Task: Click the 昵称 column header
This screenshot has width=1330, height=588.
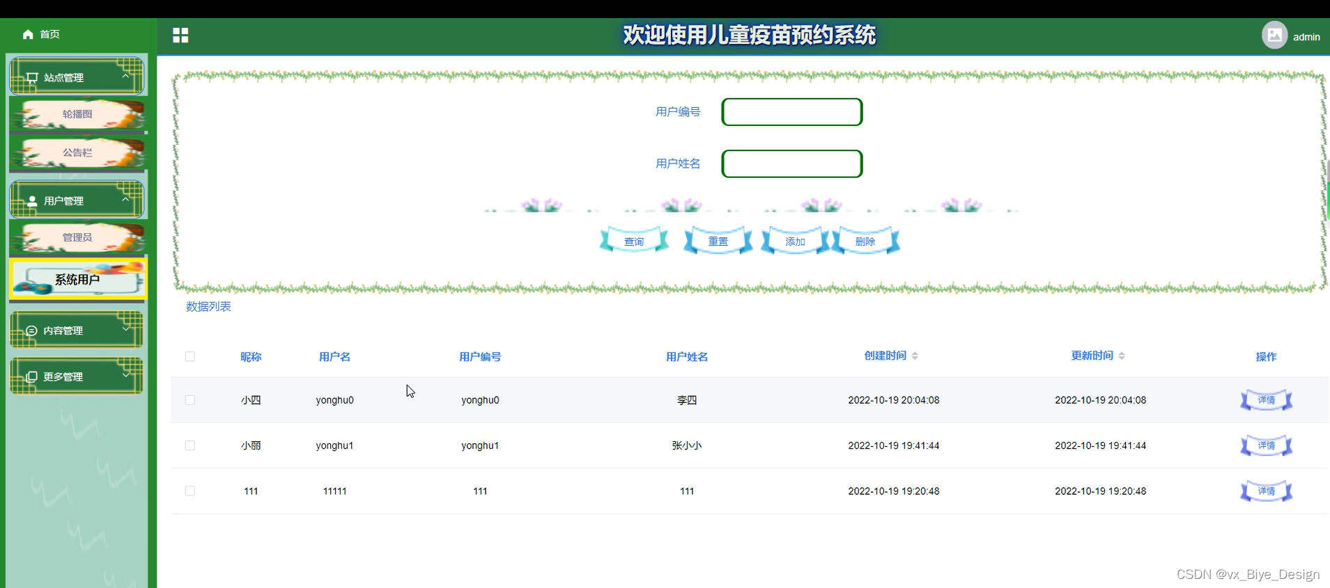Action: pos(251,356)
